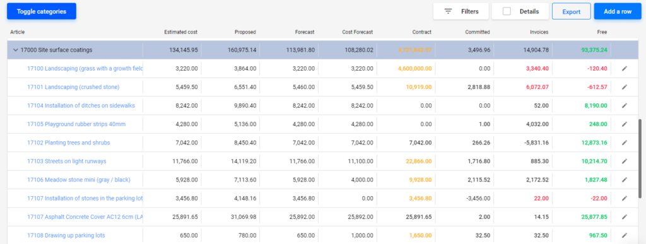Edit 17102 Planting trees and shrubs row
This screenshot has width=646, height=244.
(x=624, y=142)
